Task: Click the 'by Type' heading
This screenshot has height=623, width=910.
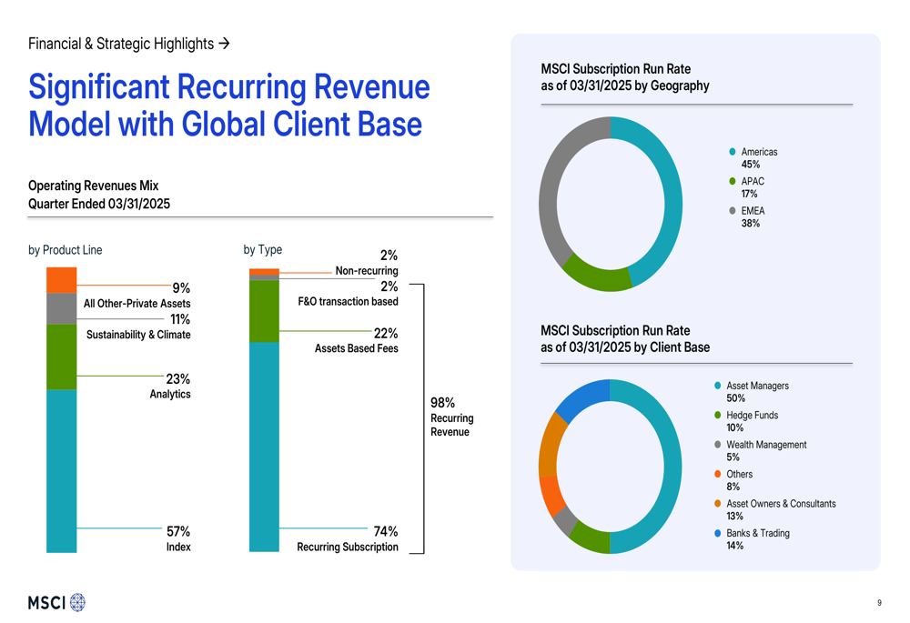Action: click(x=262, y=250)
